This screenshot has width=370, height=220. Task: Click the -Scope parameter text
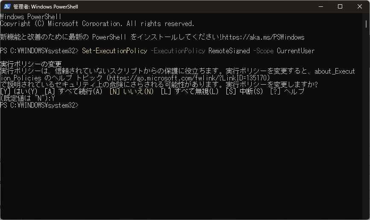click(x=263, y=51)
